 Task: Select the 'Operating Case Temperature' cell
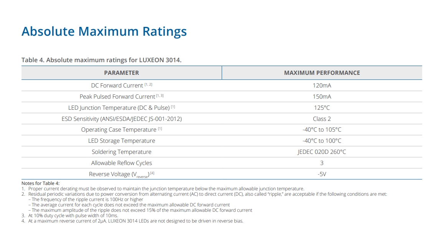point(122,130)
